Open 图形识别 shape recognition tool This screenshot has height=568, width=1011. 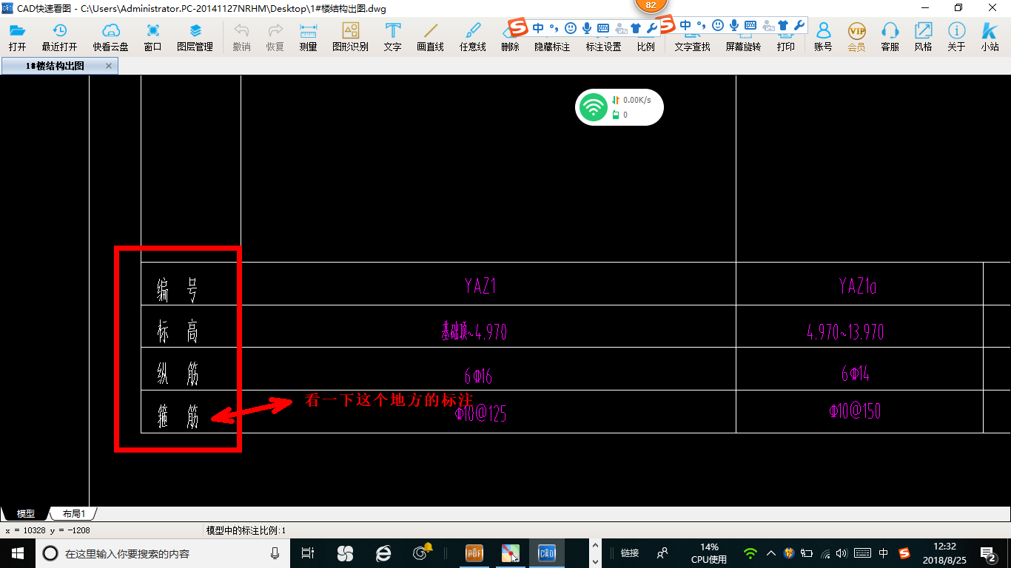[350, 37]
